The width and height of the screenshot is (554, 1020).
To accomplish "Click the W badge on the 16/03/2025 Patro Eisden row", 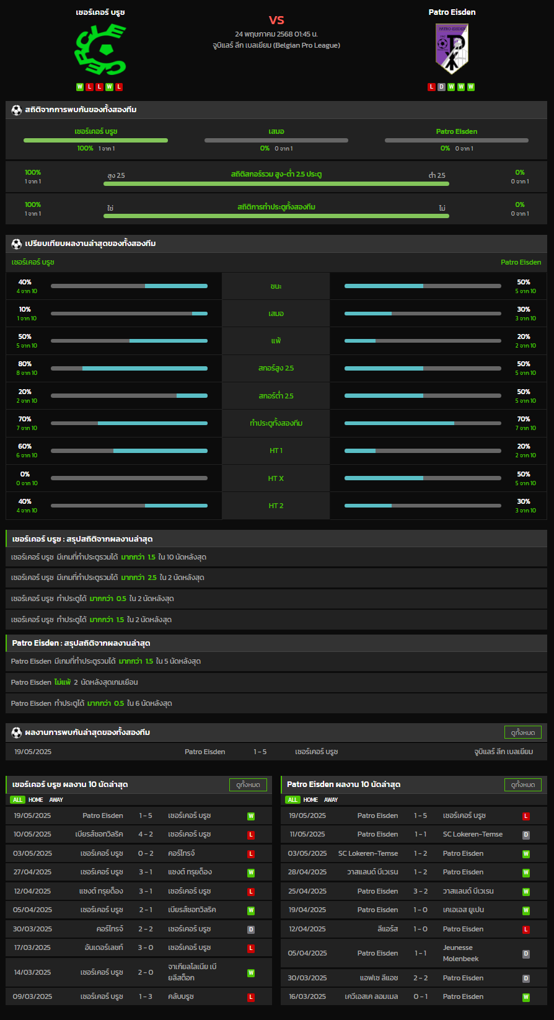I will 526,997.
